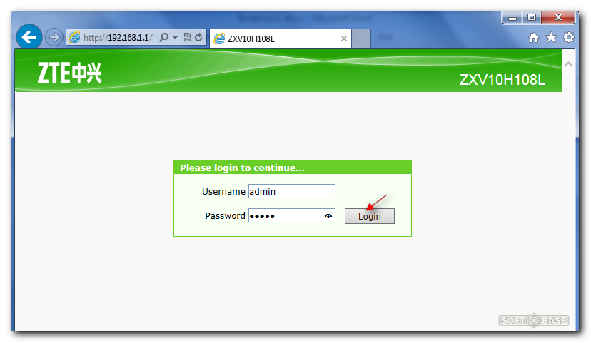591x343 pixels.
Task: Click the URL address bar text
Action: point(118,38)
